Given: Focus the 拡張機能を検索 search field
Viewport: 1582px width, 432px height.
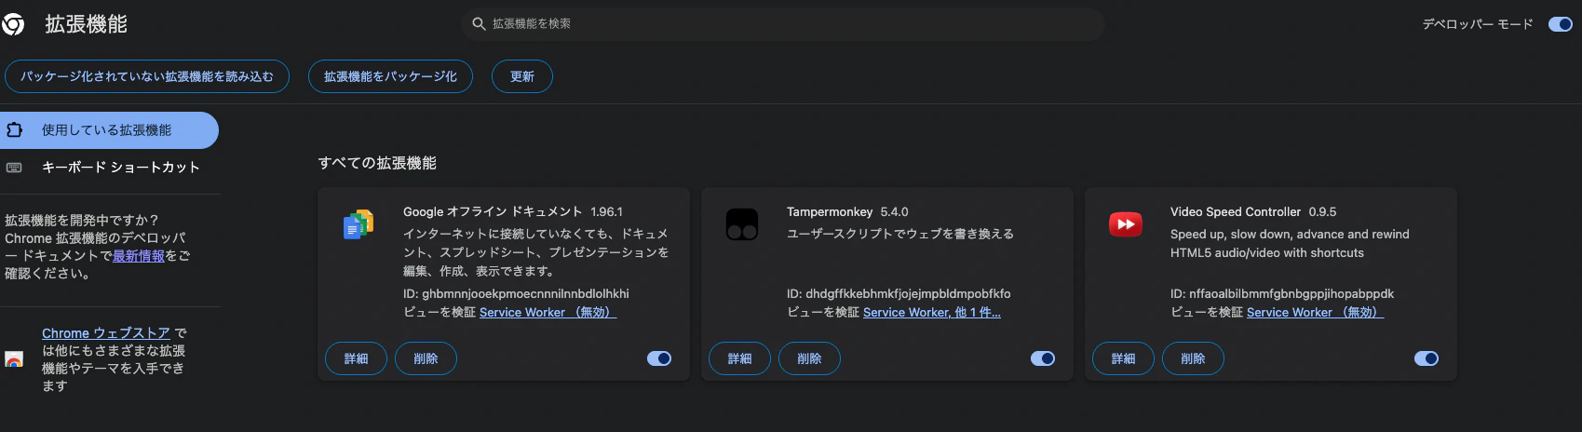Looking at the screenshot, I should click(782, 23).
